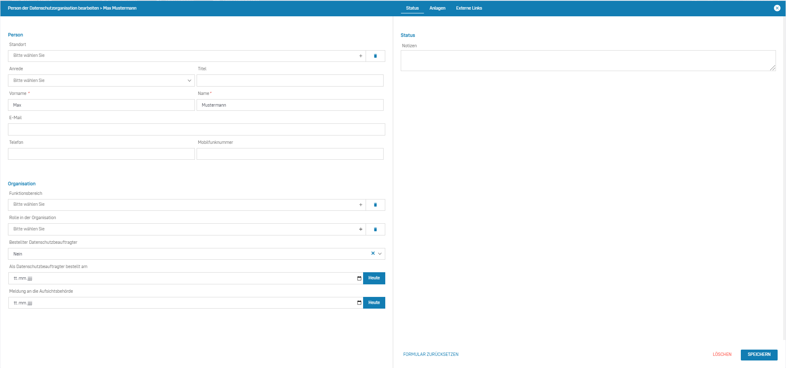Set today's date for Meldung an die Aufsichtsbehörde

tap(374, 303)
